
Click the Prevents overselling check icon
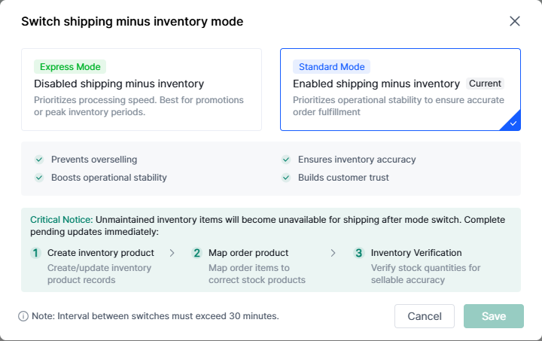click(x=39, y=160)
